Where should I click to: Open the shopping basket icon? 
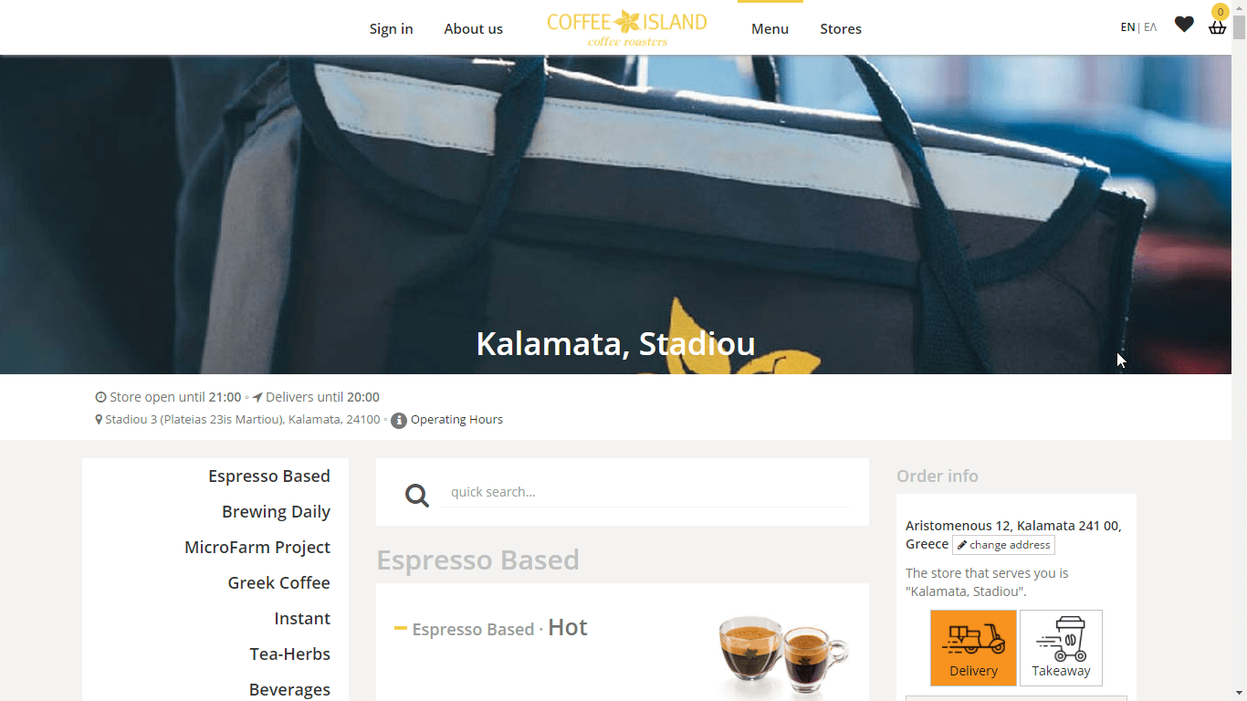[1217, 27]
